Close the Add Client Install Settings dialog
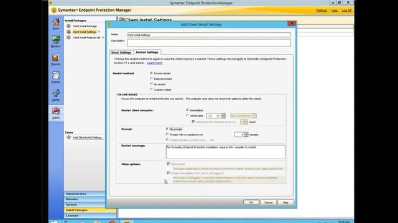 click(292, 24)
